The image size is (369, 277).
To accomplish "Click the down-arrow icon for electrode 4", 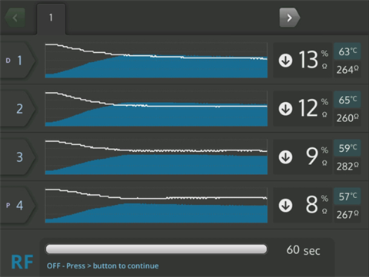I will pyautogui.click(x=285, y=206).
